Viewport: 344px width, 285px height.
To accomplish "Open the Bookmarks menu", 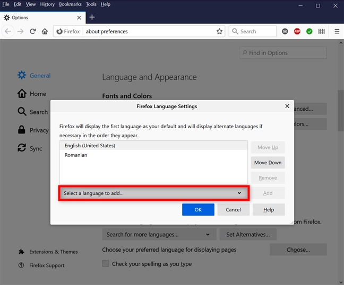I will point(70,4).
